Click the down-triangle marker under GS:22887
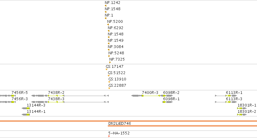The height and width of the screenshot is (138, 257). (109, 88)
